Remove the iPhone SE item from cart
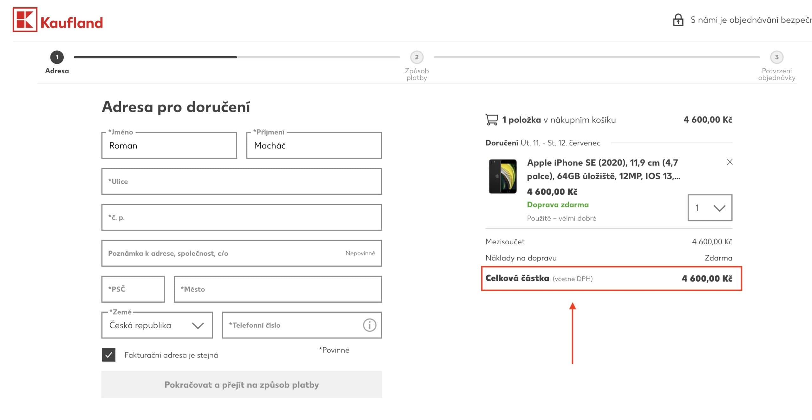The height and width of the screenshot is (420, 812). point(730,162)
